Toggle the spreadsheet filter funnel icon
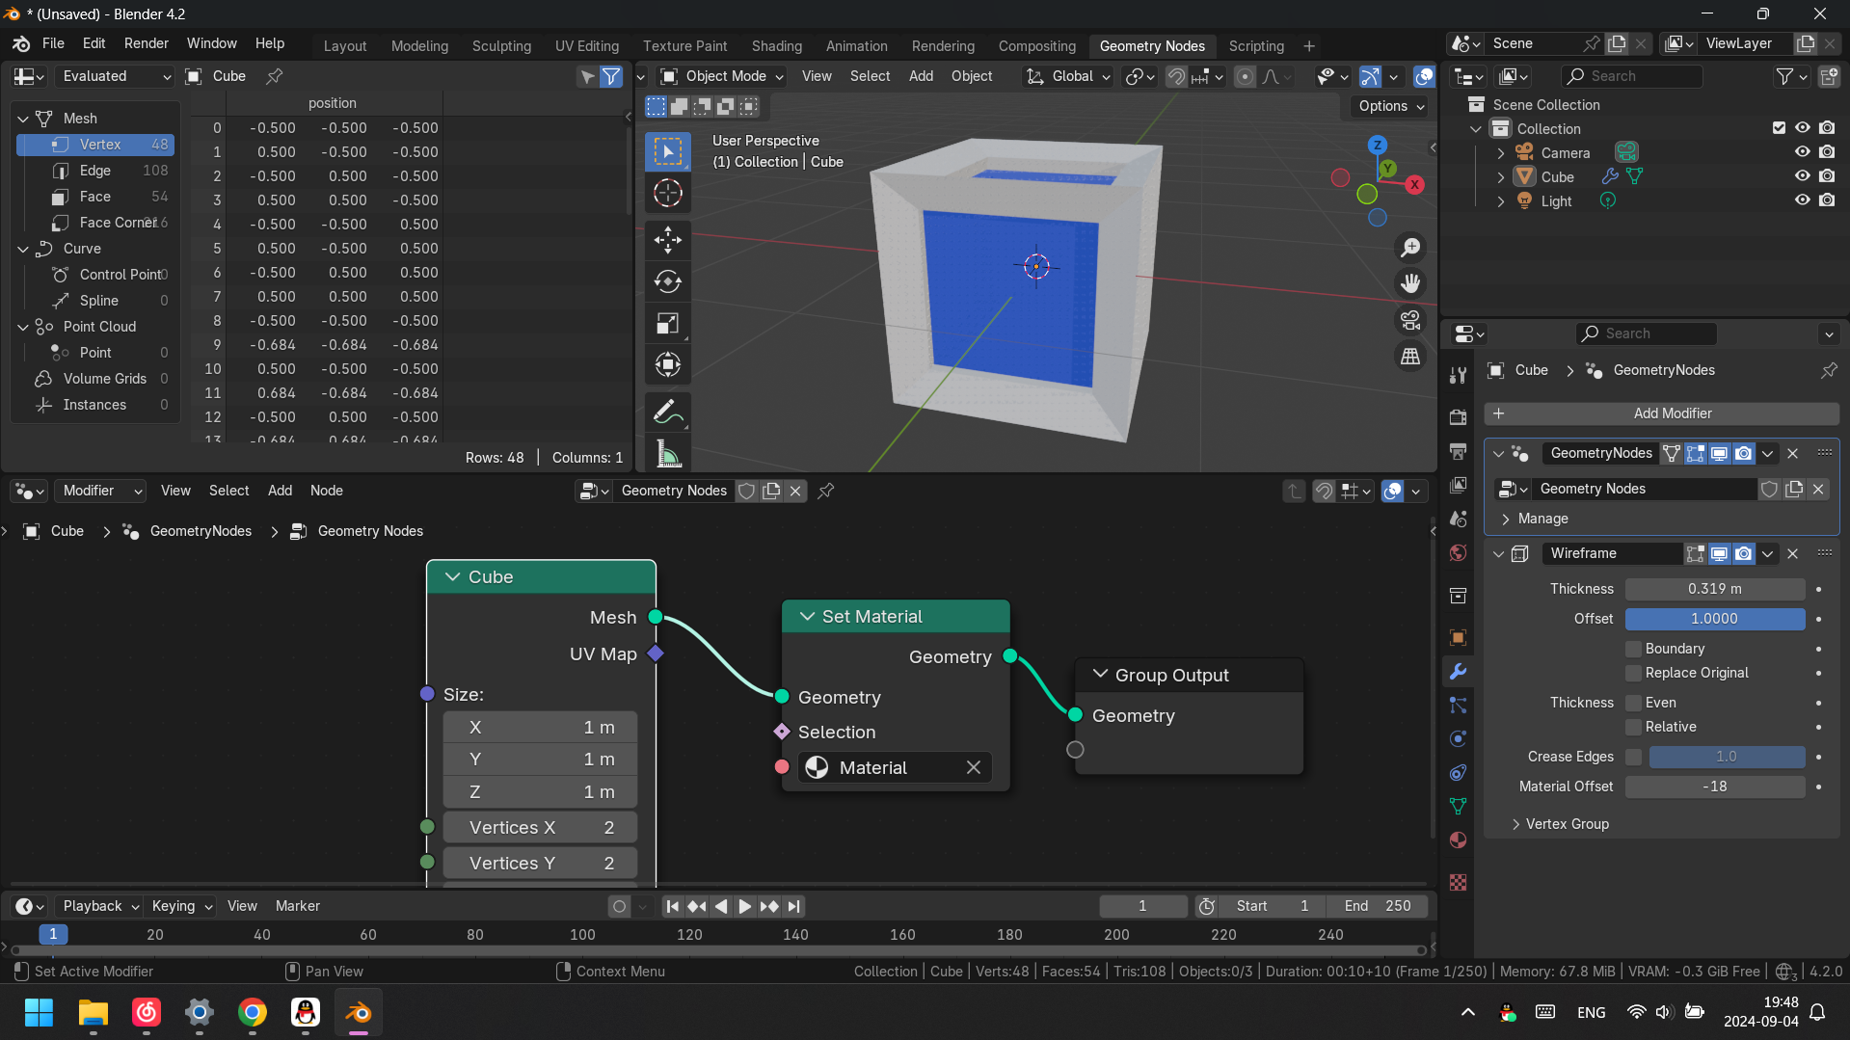The height and width of the screenshot is (1040, 1850). pyautogui.click(x=611, y=76)
